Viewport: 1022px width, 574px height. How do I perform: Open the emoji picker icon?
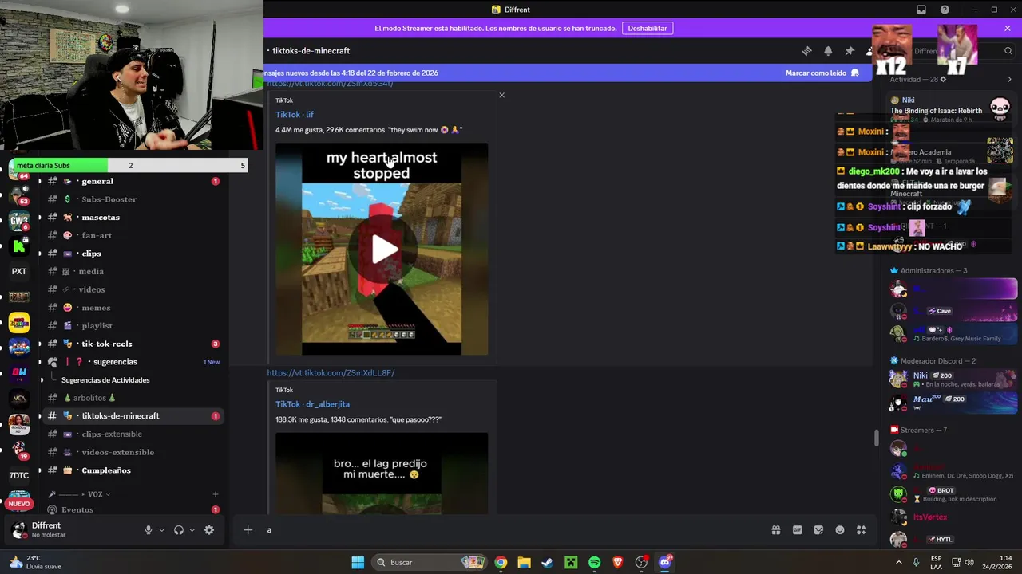click(x=840, y=530)
